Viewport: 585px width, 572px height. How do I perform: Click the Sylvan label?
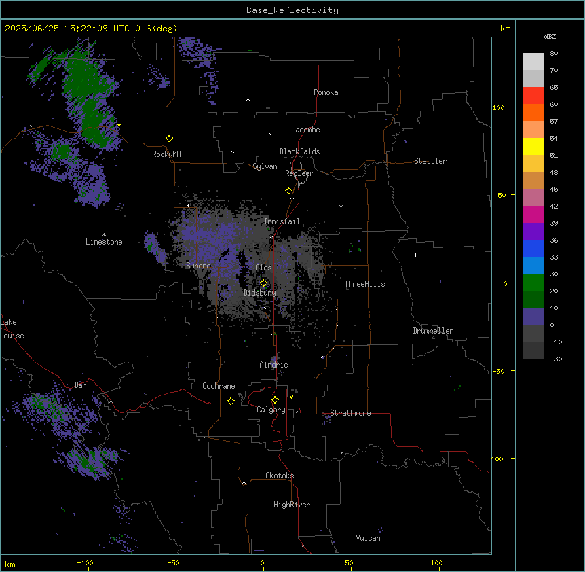click(x=265, y=166)
